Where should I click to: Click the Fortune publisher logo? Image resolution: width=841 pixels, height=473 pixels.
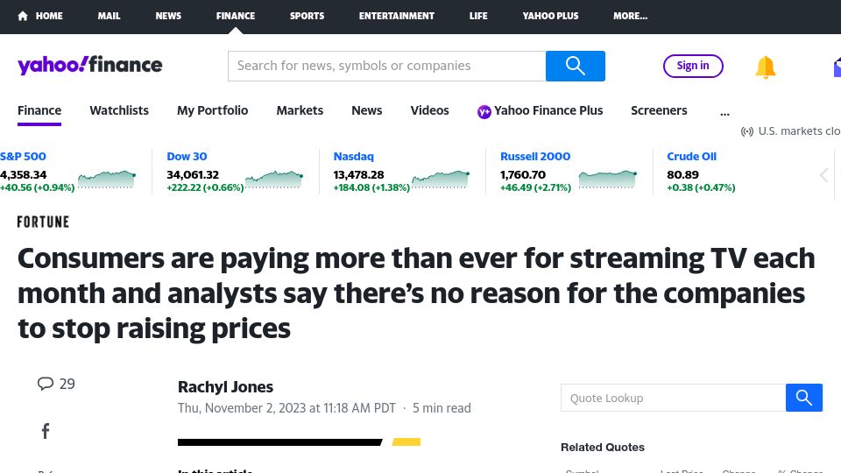[x=43, y=222]
